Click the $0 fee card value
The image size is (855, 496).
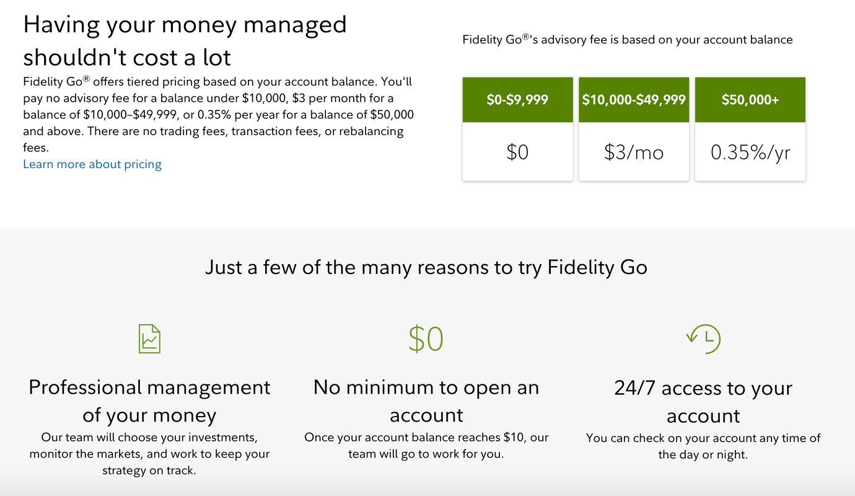(x=517, y=152)
